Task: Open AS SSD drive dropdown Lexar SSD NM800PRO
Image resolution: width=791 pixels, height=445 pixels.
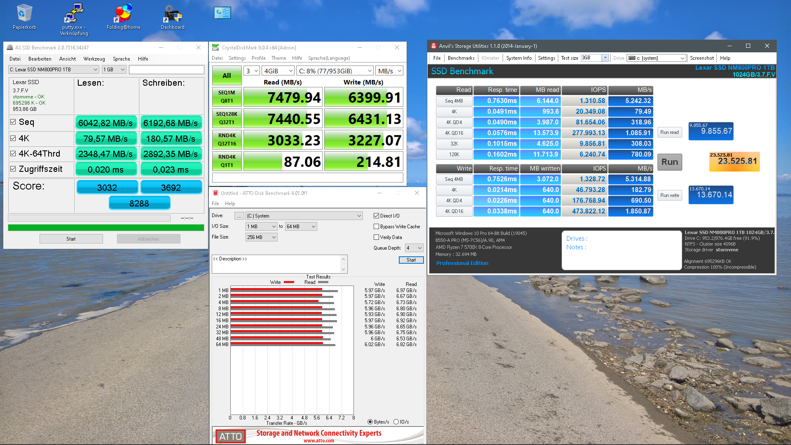Action: (x=54, y=70)
